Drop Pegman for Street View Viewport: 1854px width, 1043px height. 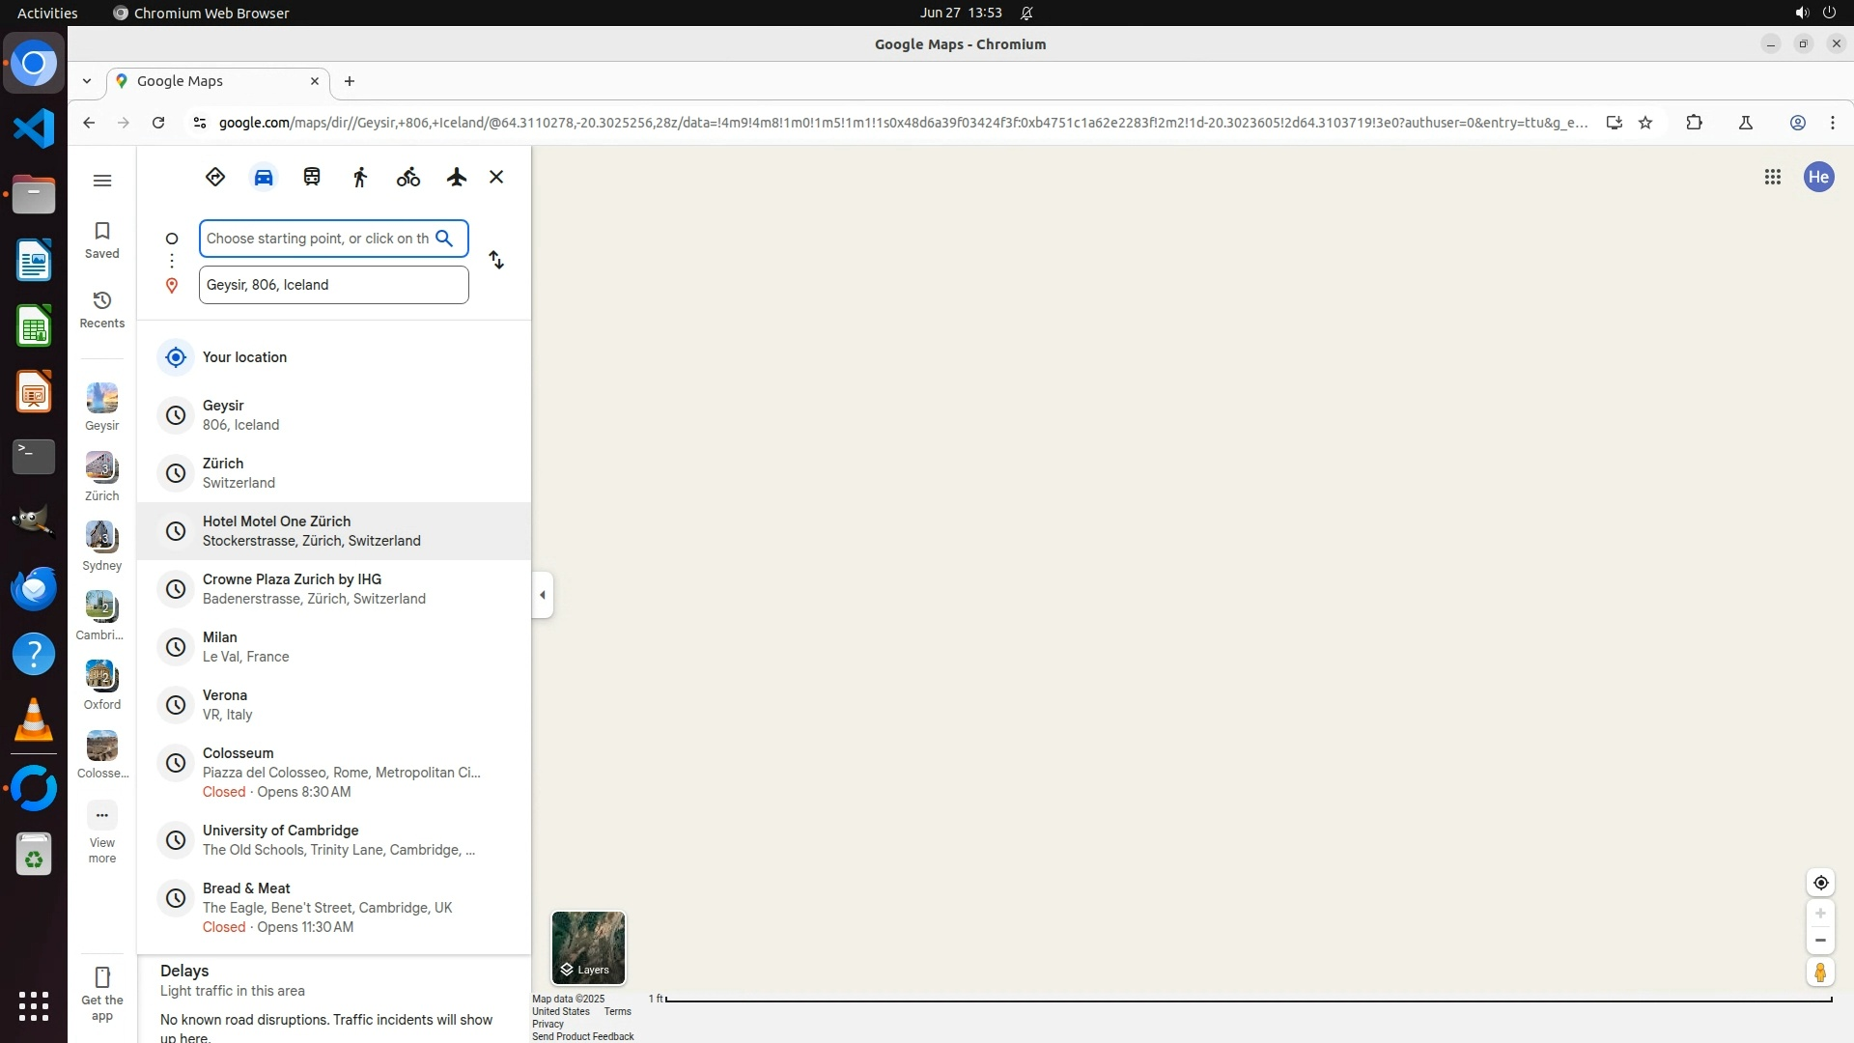[x=1820, y=973]
